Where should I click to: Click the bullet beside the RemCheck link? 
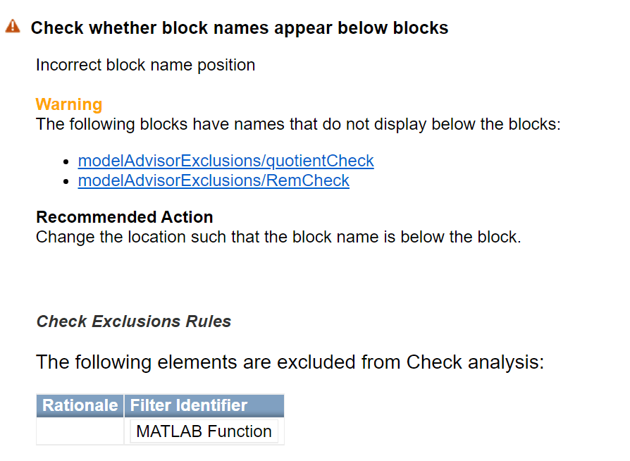66,181
